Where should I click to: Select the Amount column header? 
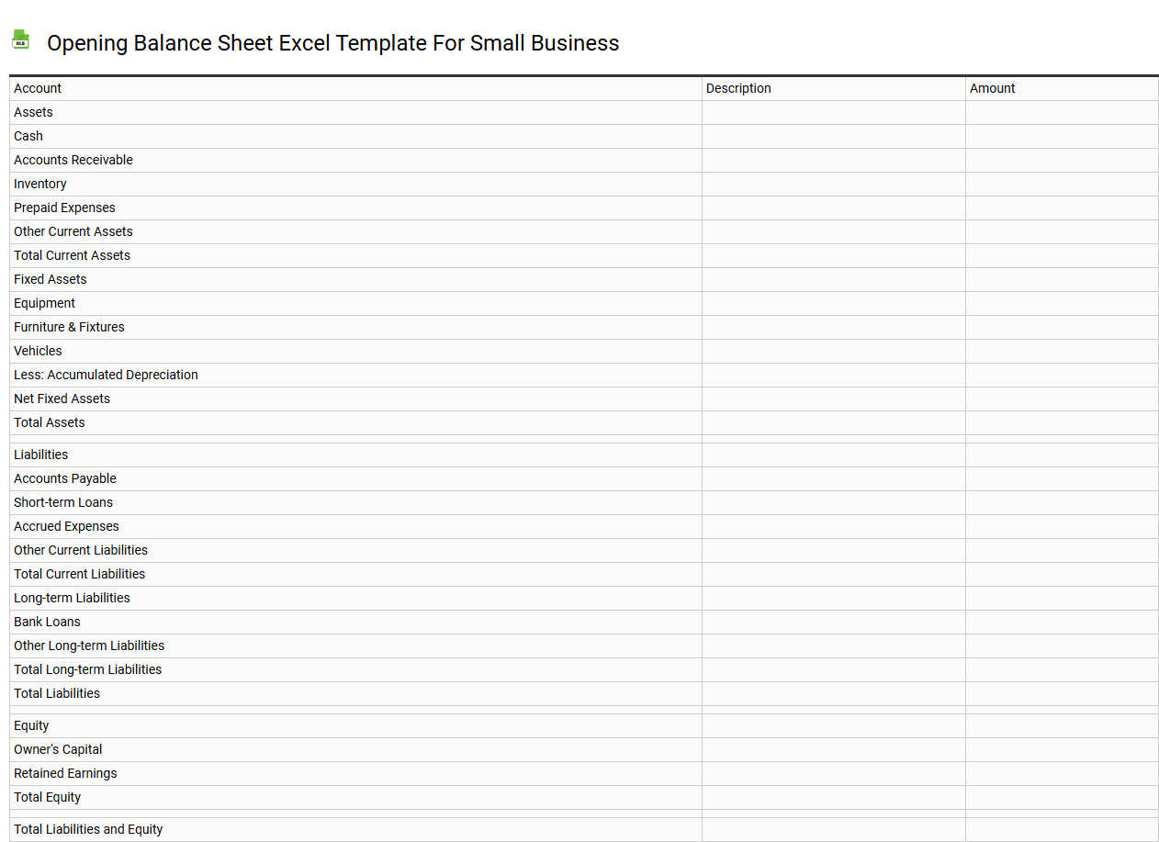tap(993, 88)
